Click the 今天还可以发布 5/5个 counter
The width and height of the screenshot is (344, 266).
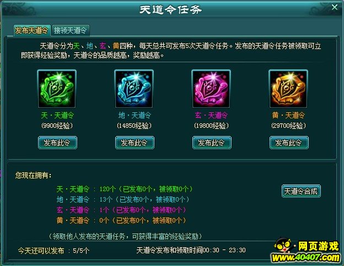[x=54, y=251]
